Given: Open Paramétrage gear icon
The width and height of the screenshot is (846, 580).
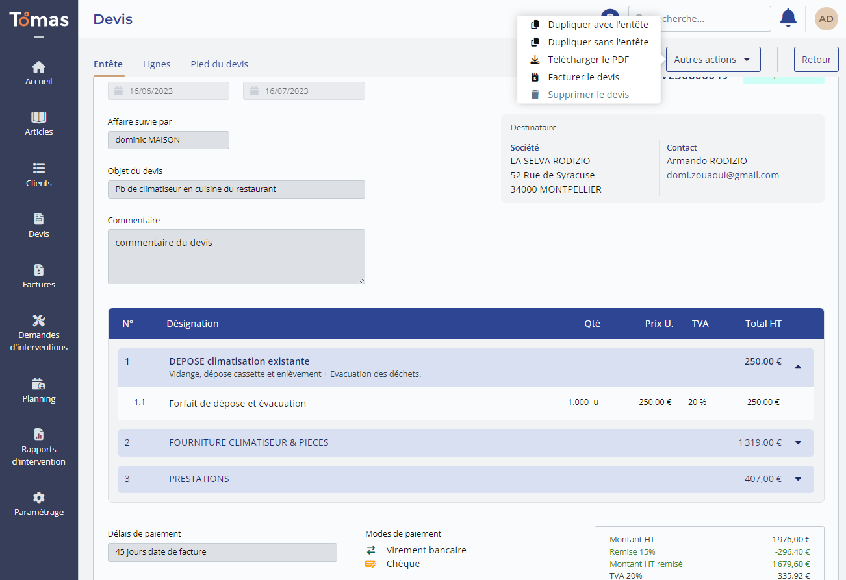Looking at the screenshot, I should point(39,498).
